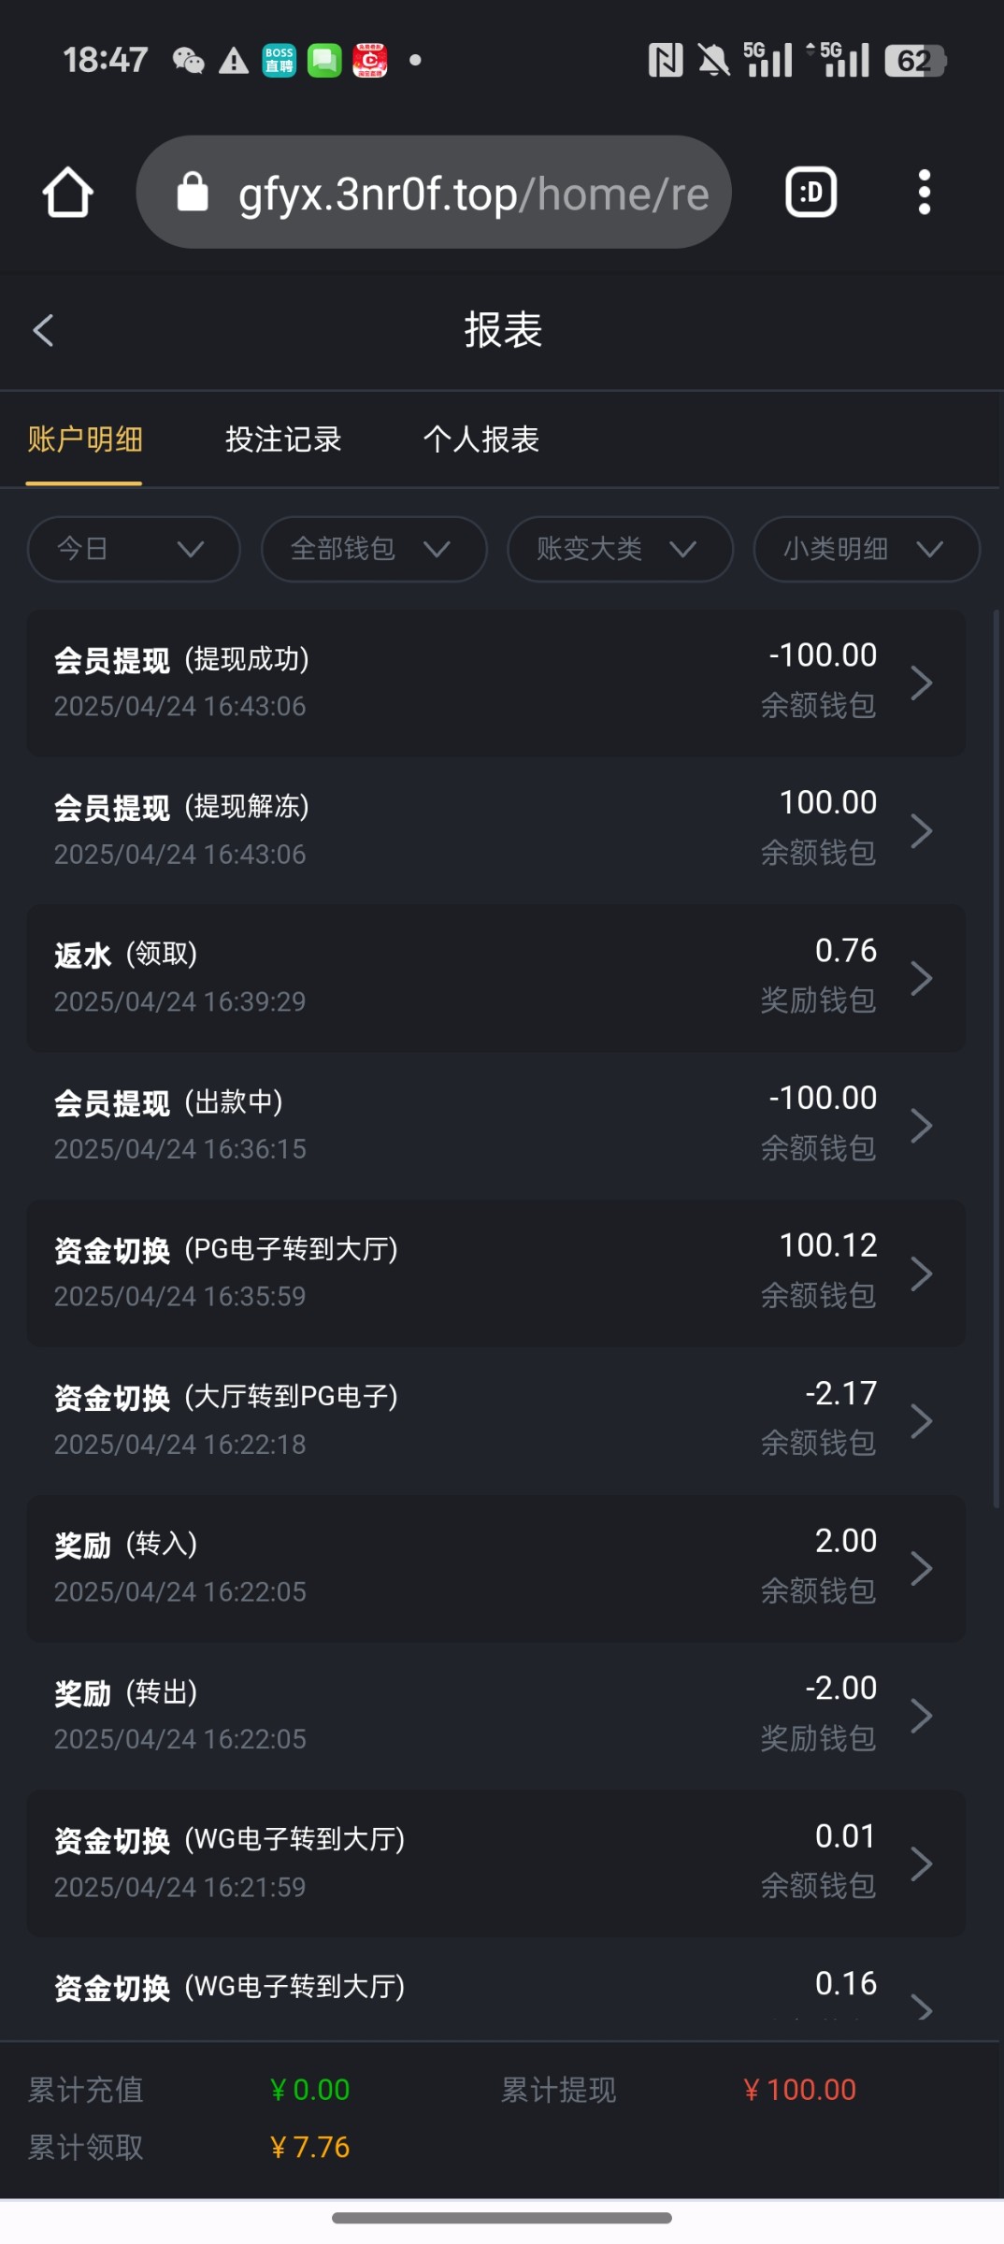Tap the back arrow beside 报表
This screenshot has height=2244, width=1004.
(x=43, y=330)
